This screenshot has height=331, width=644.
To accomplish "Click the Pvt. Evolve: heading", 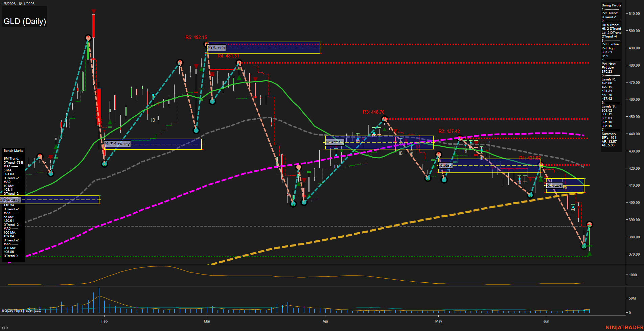I will click(x=611, y=44).
